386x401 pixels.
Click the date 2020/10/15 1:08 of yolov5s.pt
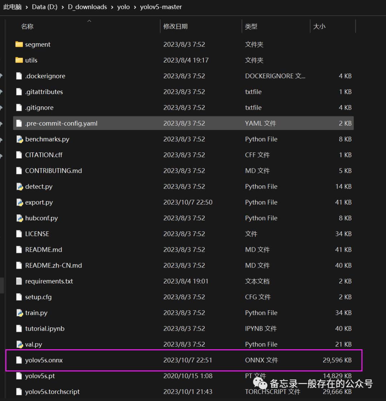[188, 376]
